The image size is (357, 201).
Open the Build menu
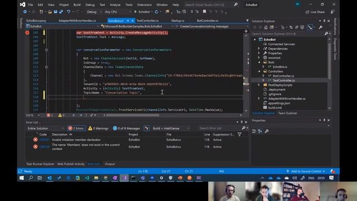(77, 4)
